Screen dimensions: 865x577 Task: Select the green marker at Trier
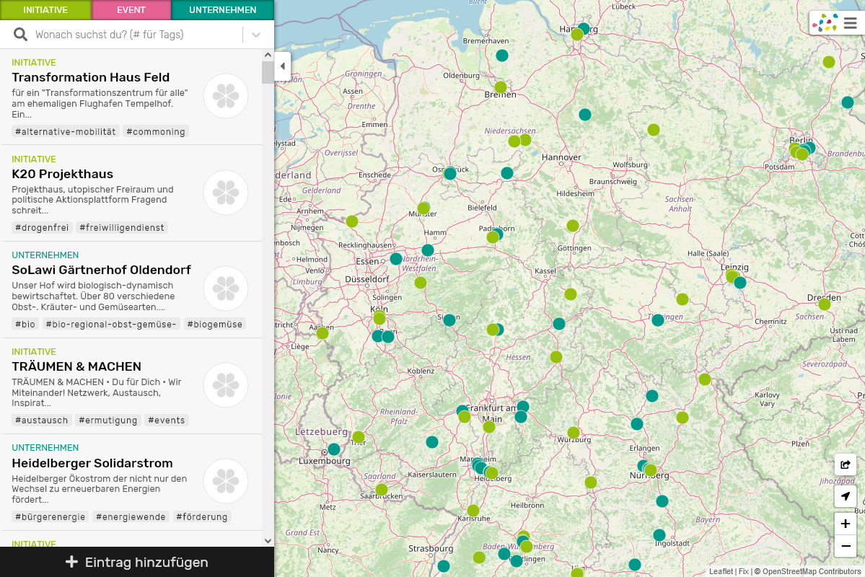click(x=359, y=438)
